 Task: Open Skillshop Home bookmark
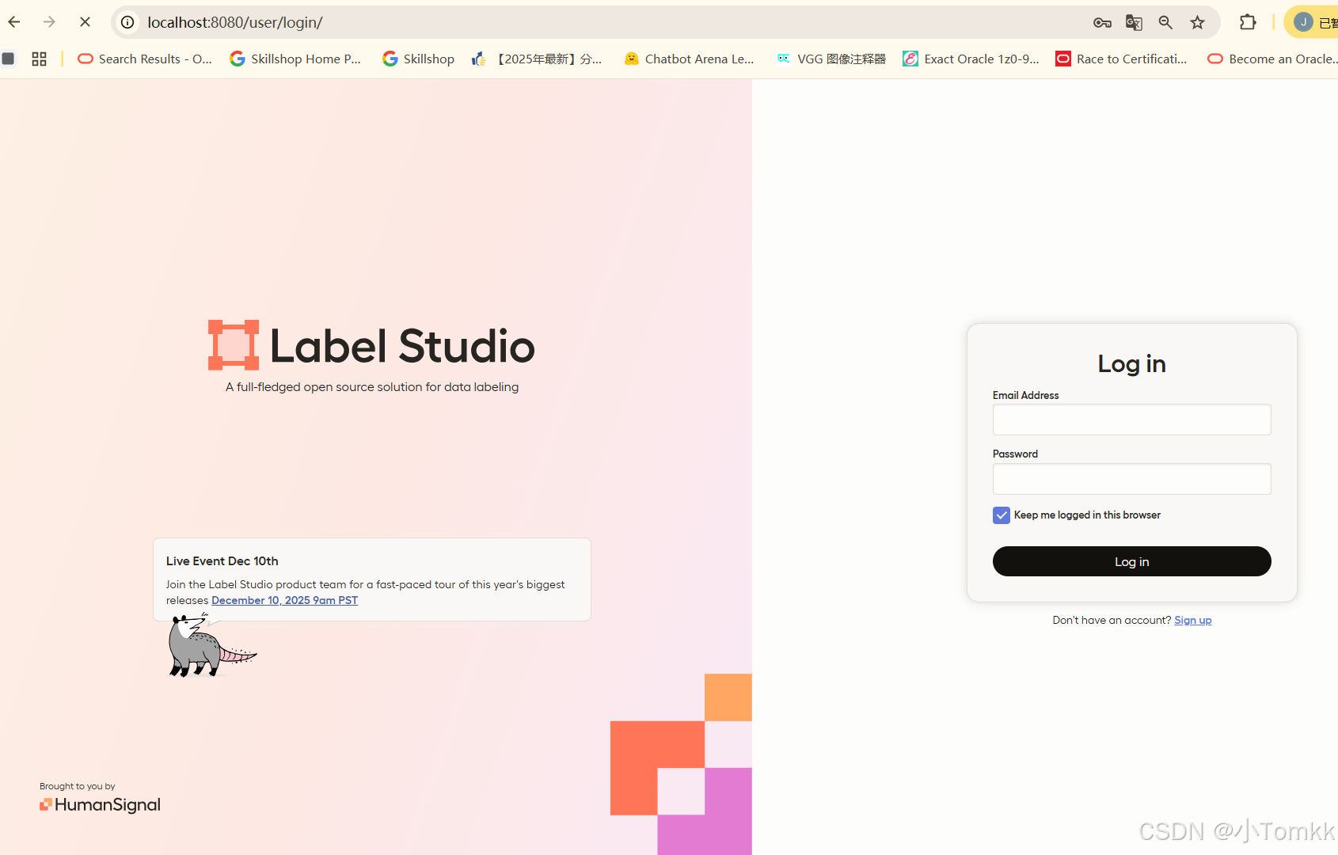295,59
